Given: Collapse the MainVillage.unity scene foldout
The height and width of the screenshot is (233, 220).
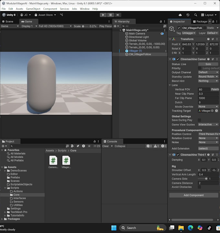Looking at the screenshot, I should [121, 30].
